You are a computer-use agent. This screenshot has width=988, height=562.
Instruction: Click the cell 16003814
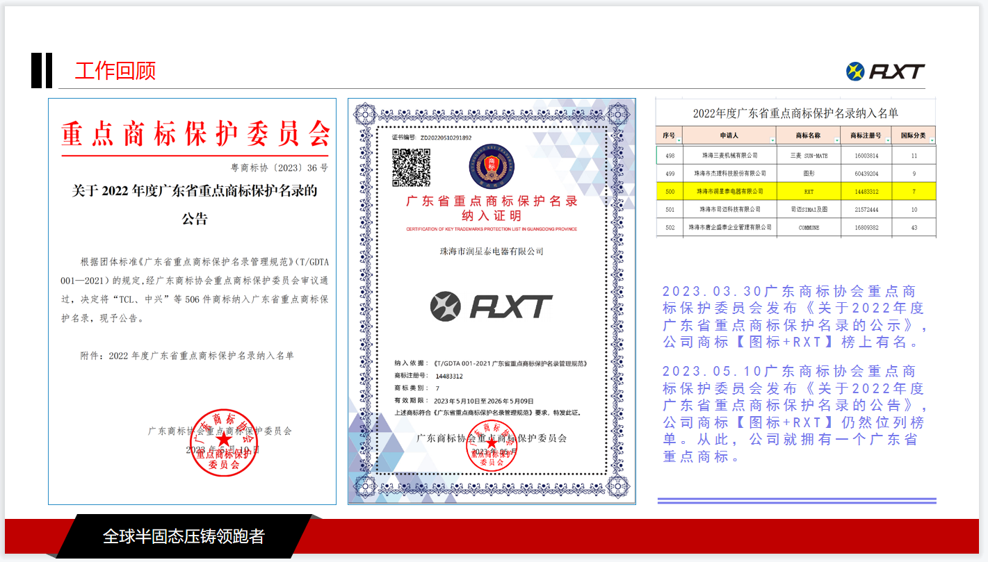(866, 156)
